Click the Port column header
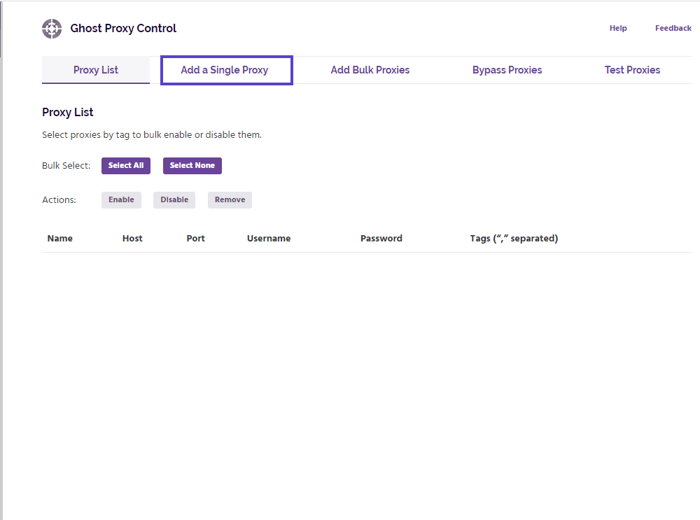The image size is (700, 520). coord(196,239)
